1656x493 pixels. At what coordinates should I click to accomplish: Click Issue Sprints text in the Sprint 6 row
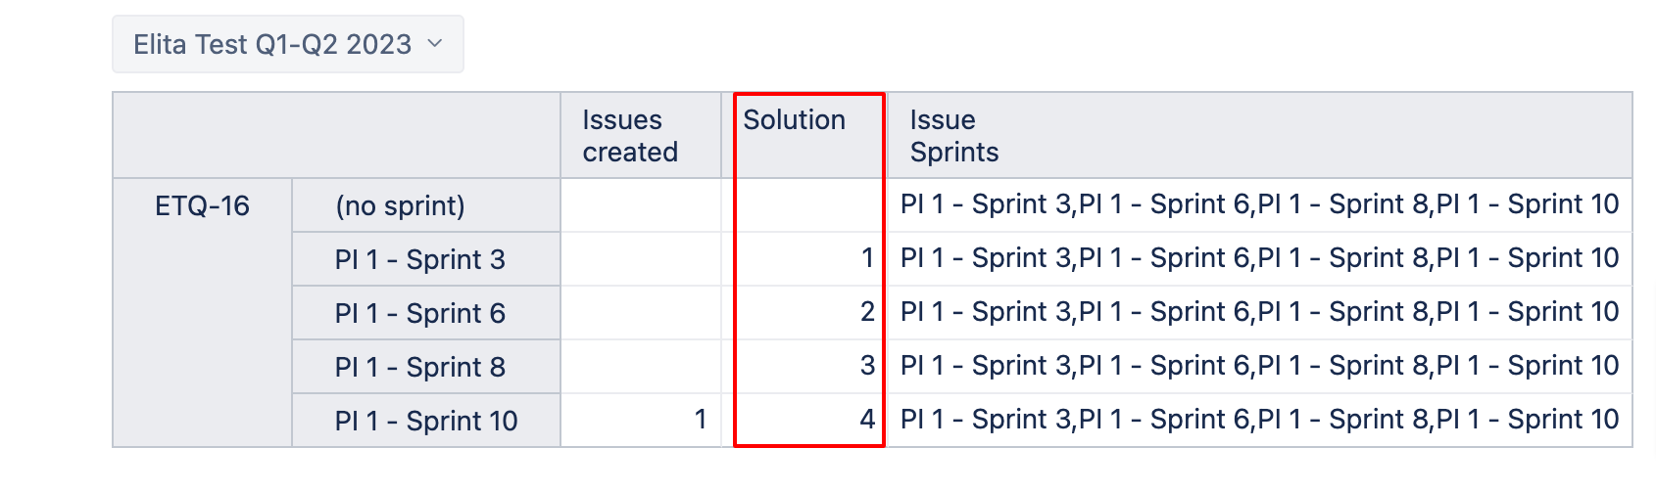[1259, 313]
